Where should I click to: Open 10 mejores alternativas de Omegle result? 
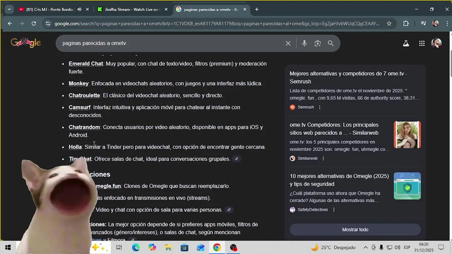click(x=339, y=180)
